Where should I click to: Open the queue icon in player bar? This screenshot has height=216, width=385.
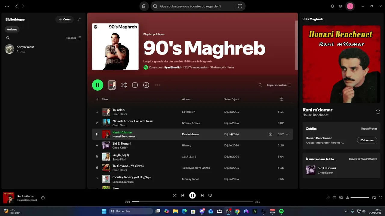pyautogui.click(x=334, y=198)
